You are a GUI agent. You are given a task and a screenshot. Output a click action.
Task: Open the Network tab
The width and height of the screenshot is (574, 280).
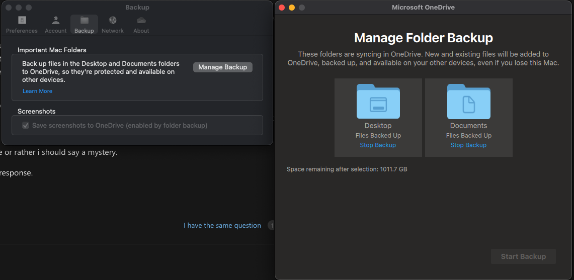coord(112,25)
